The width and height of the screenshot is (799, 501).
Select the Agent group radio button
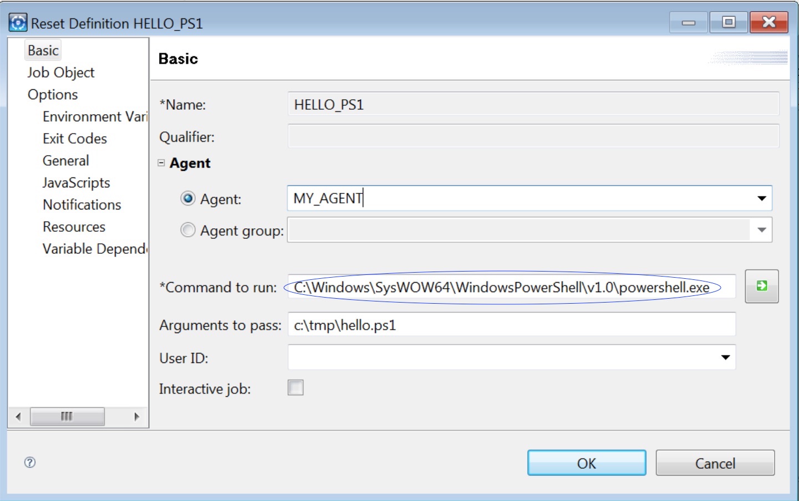(188, 229)
